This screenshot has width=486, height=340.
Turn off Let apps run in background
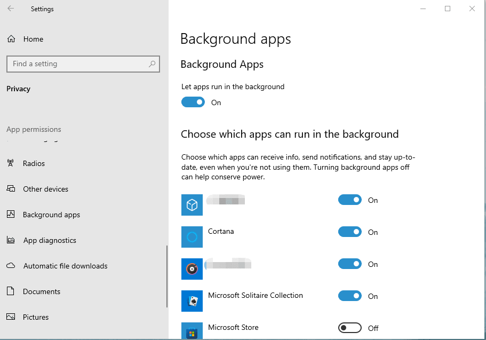pyautogui.click(x=193, y=102)
